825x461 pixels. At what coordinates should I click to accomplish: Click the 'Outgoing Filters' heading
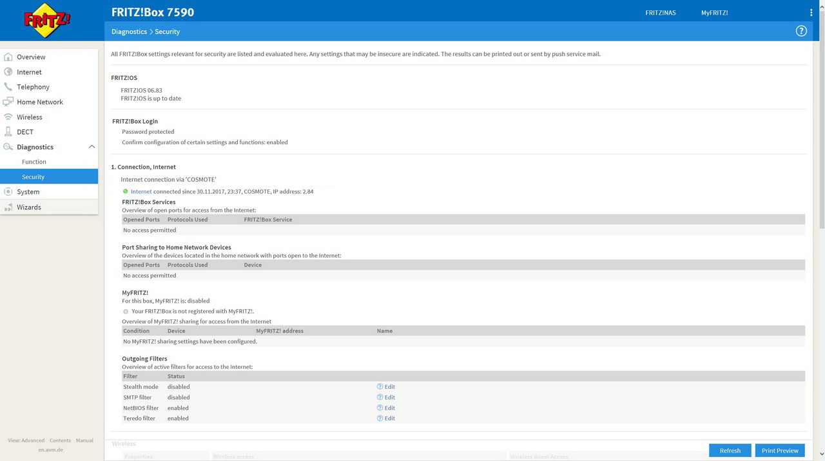coord(144,359)
